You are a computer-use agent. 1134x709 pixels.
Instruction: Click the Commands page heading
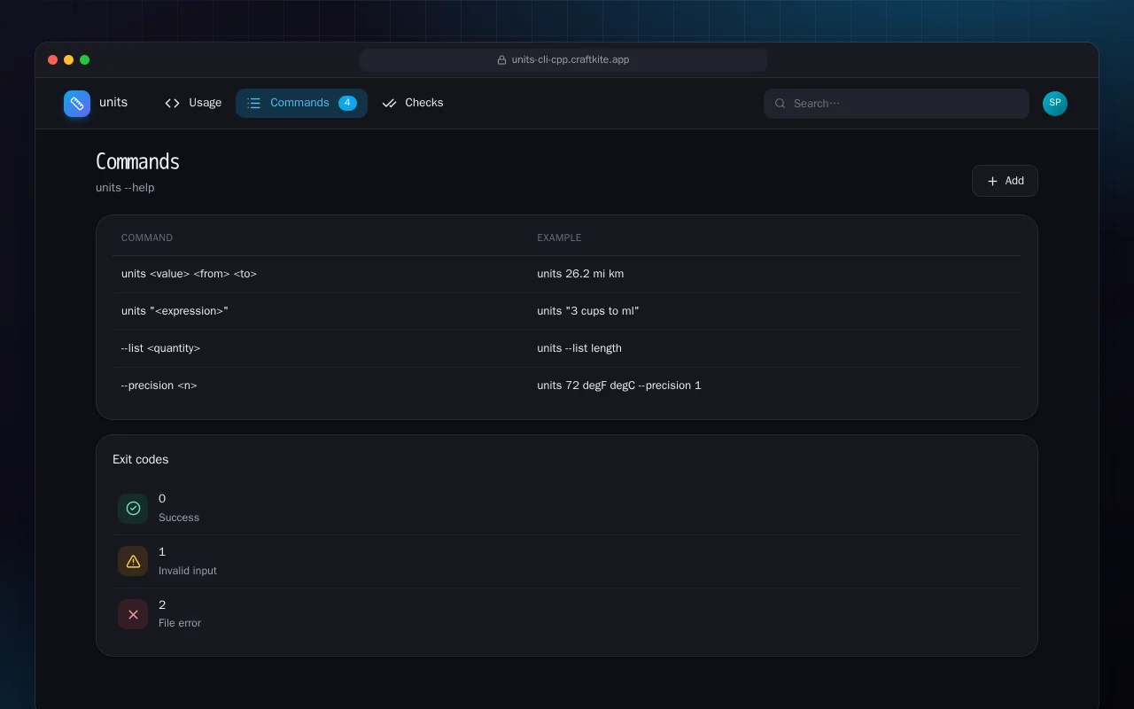(x=137, y=161)
